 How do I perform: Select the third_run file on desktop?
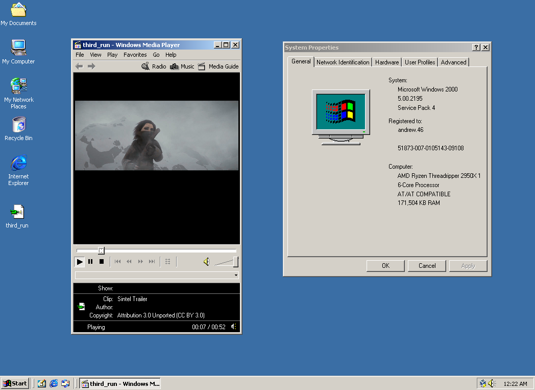[17, 217]
